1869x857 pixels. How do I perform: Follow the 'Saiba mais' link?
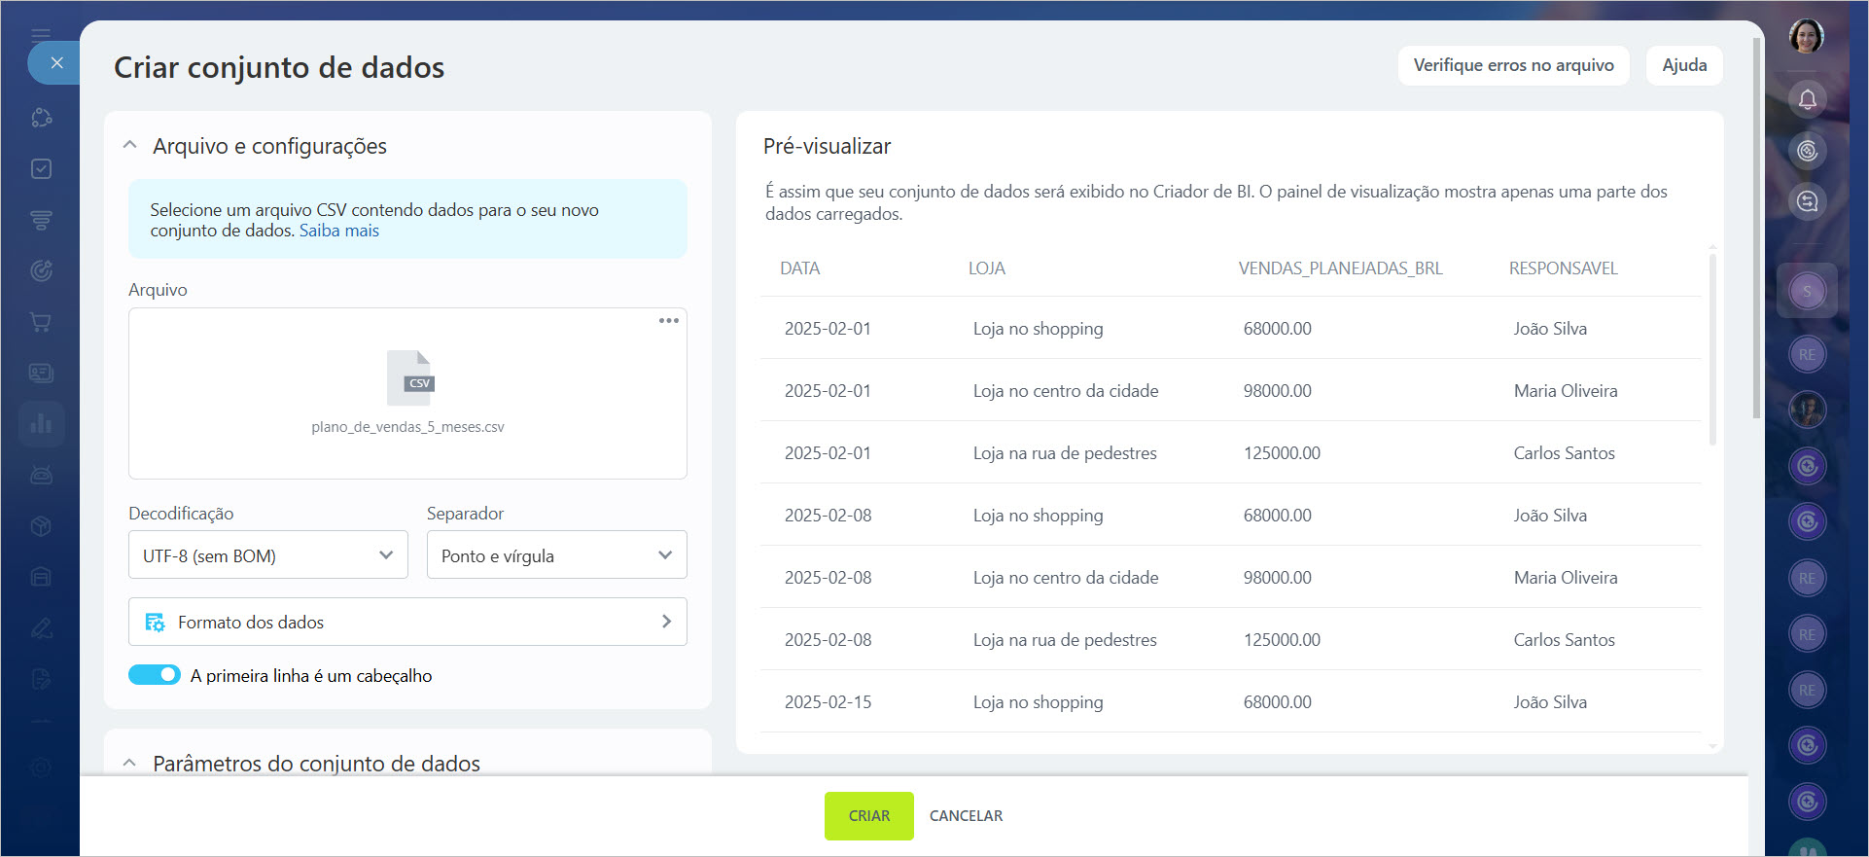(338, 231)
